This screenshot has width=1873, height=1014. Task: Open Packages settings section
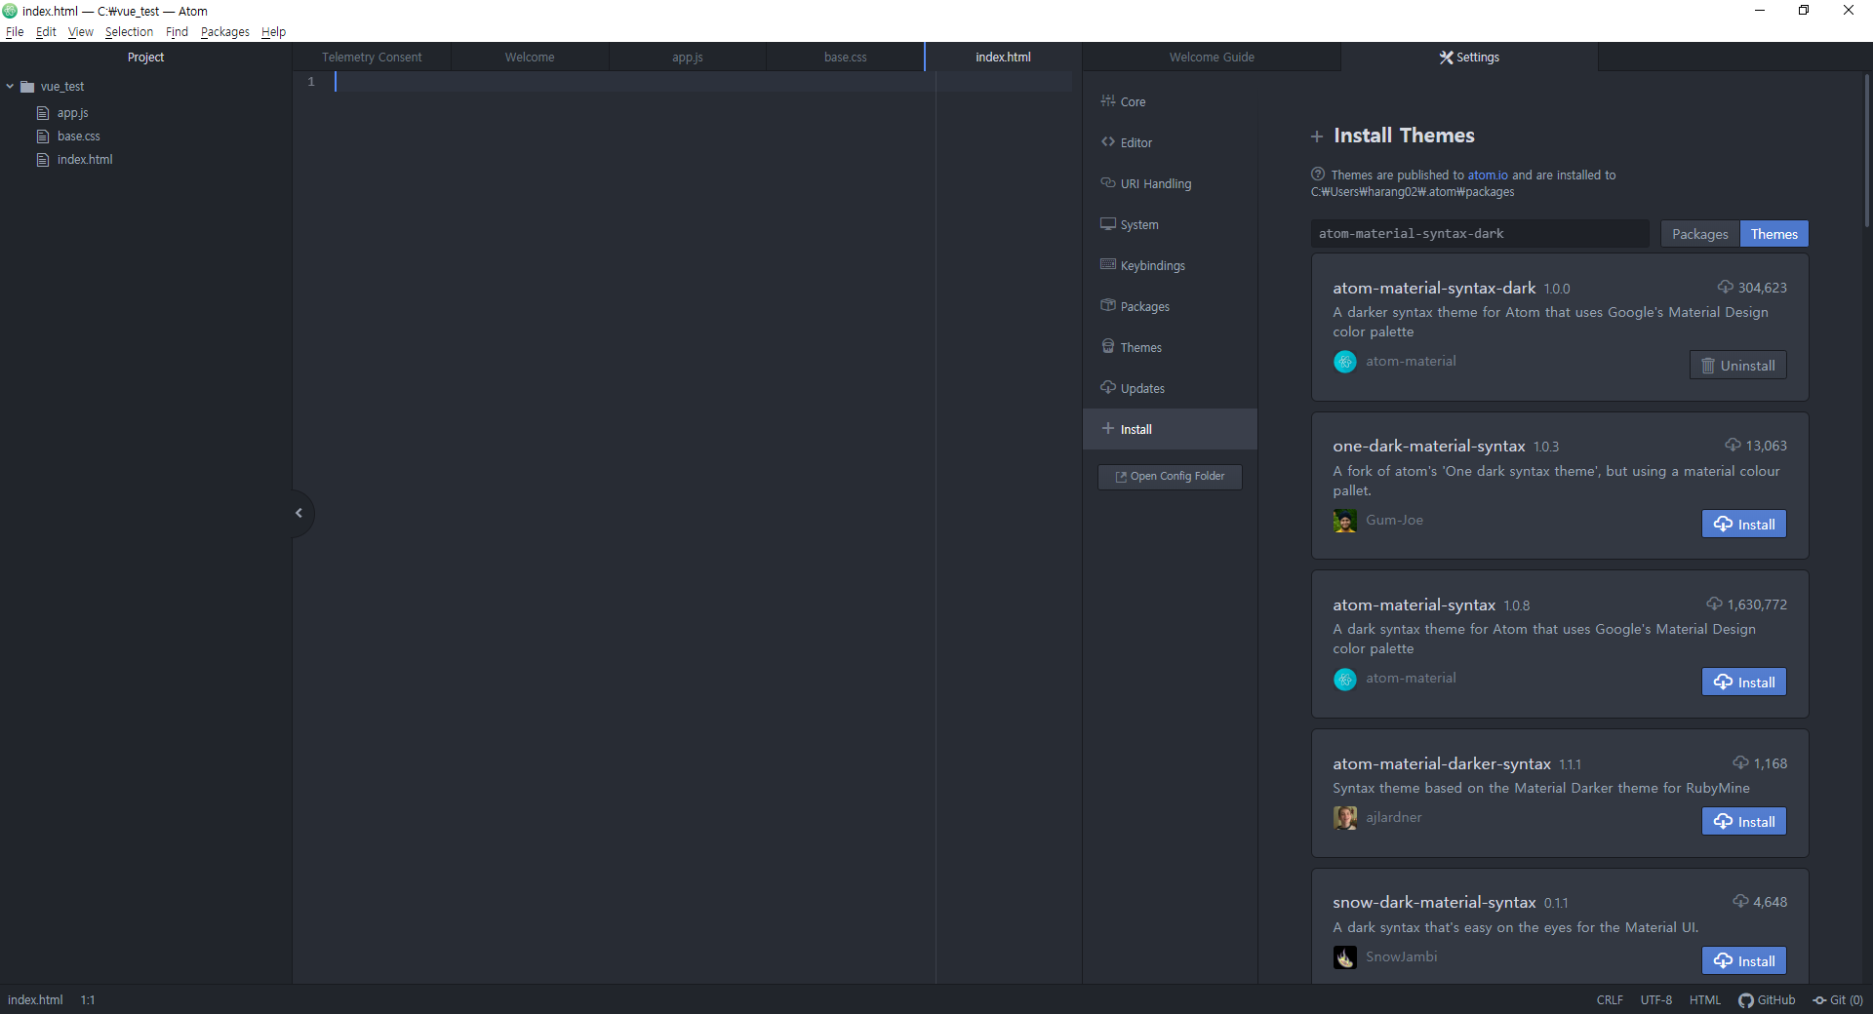pyautogui.click(x=1170, y=306)
